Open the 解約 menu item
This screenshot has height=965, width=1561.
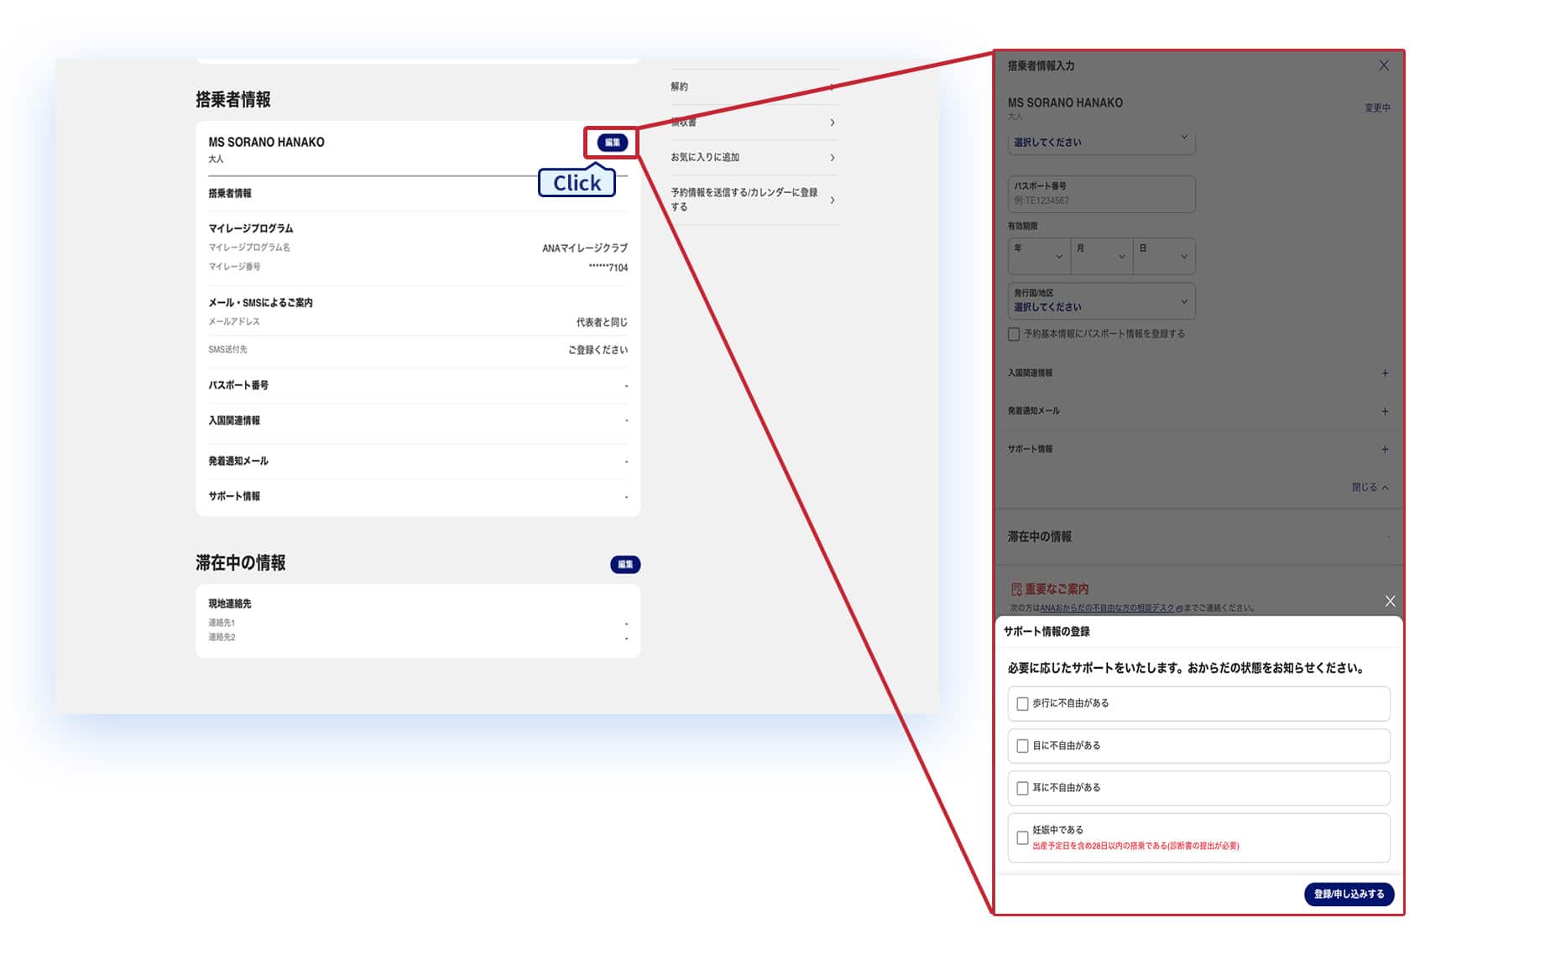(x=752, y=87)
